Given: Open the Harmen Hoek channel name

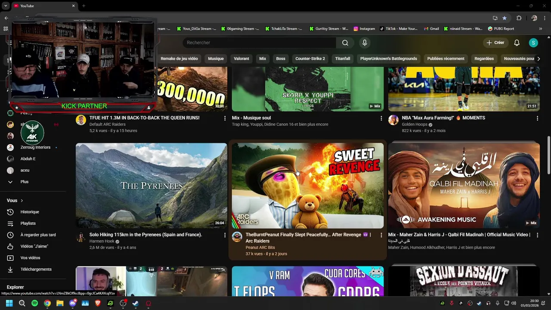Looking at the screenshot, I should 102,242.
